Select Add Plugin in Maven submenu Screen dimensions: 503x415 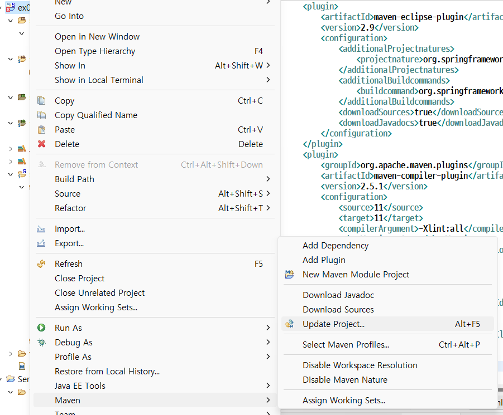(x=324, y=260)
